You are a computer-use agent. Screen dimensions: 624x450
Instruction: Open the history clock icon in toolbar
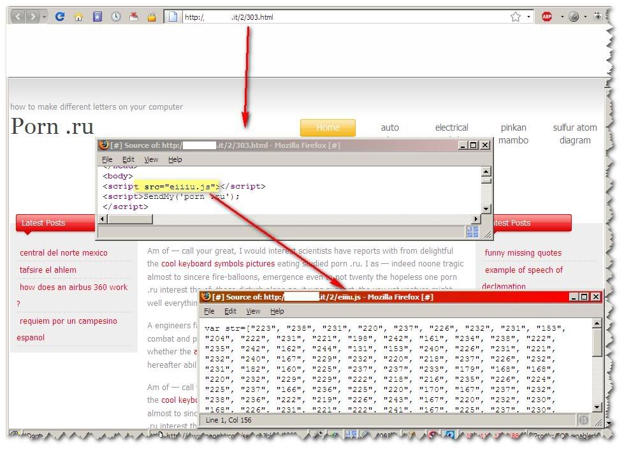[116, 17]
